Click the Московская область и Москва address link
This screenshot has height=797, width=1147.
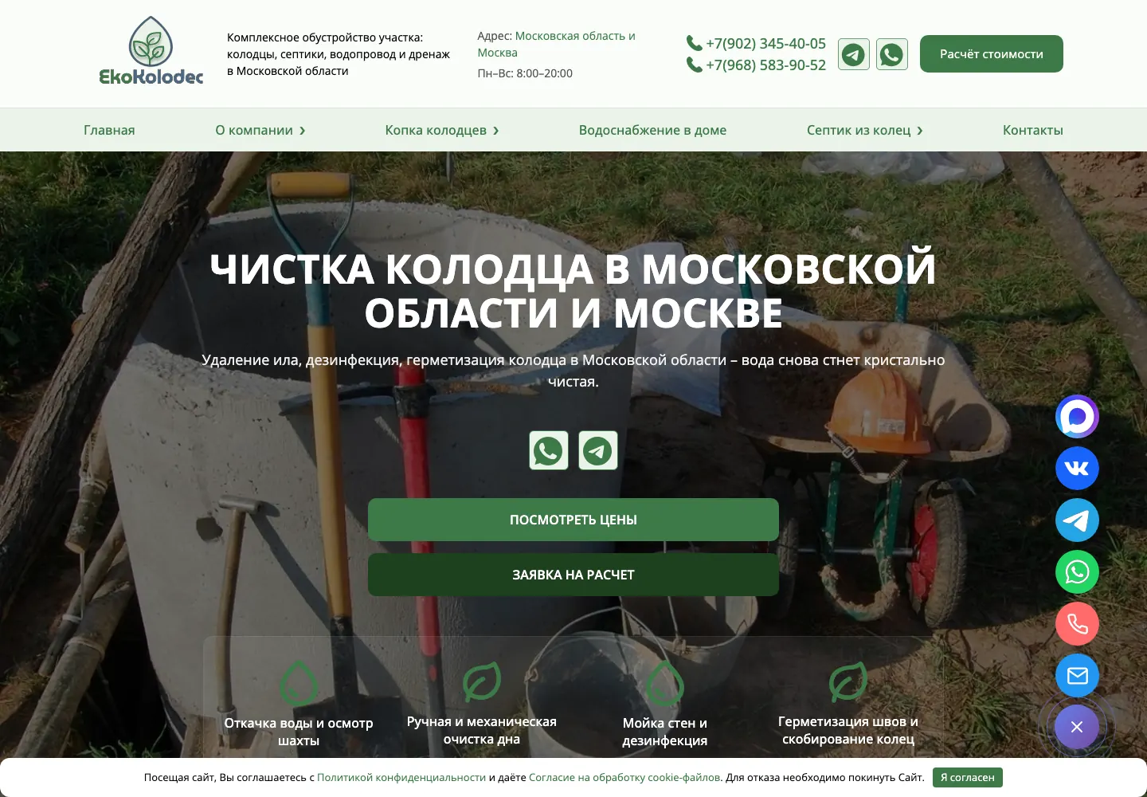pyautogui.click(x=556, y=44)
